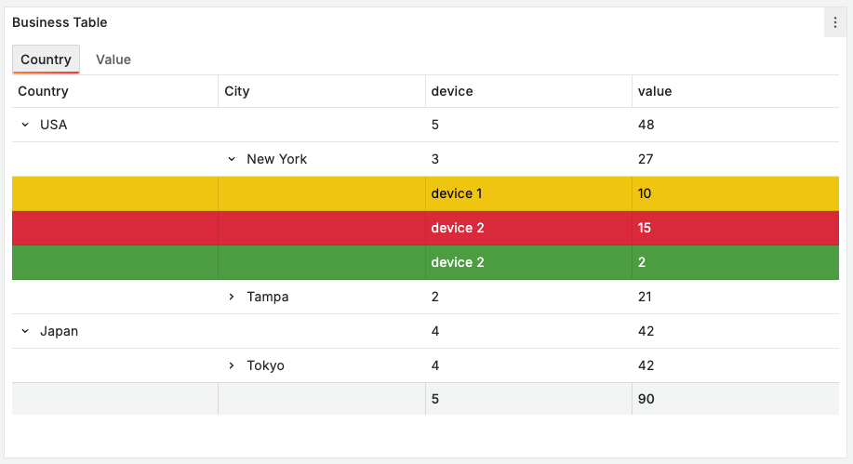Select the Country tab

(46, 60)
